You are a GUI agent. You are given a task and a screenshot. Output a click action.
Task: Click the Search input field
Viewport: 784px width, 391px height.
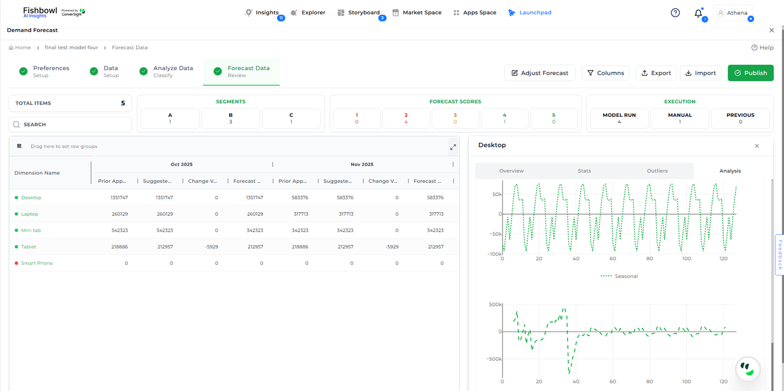tap(70, 125)
